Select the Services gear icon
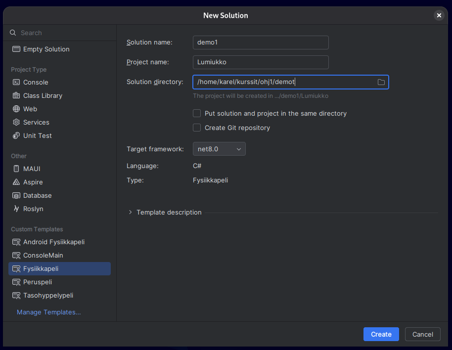The width and height of the screenshot is (452, 350). coord(16,122)
